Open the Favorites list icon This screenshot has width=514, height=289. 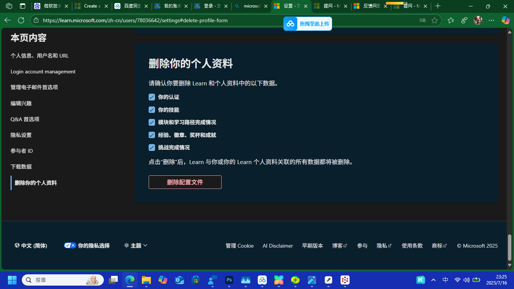coord(451,20)
